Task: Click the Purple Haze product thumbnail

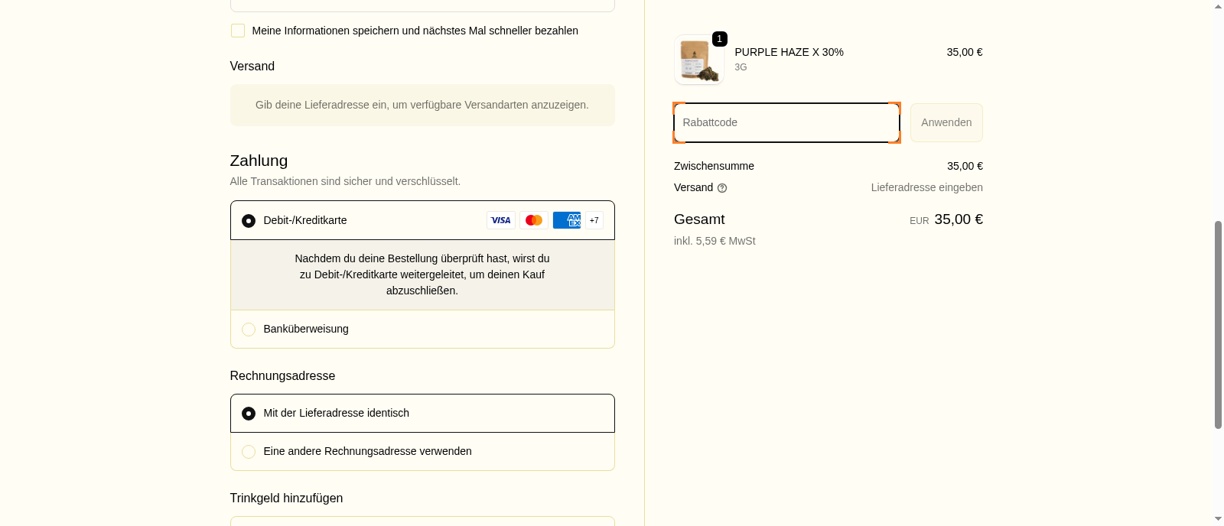Action: point(698,60)
